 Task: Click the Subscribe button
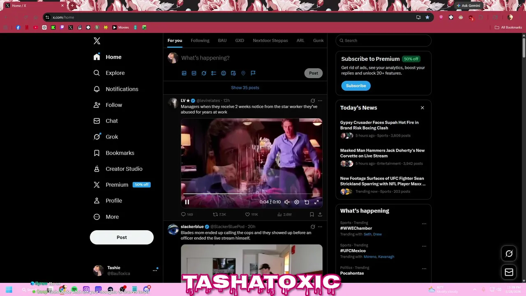[356, 86]
